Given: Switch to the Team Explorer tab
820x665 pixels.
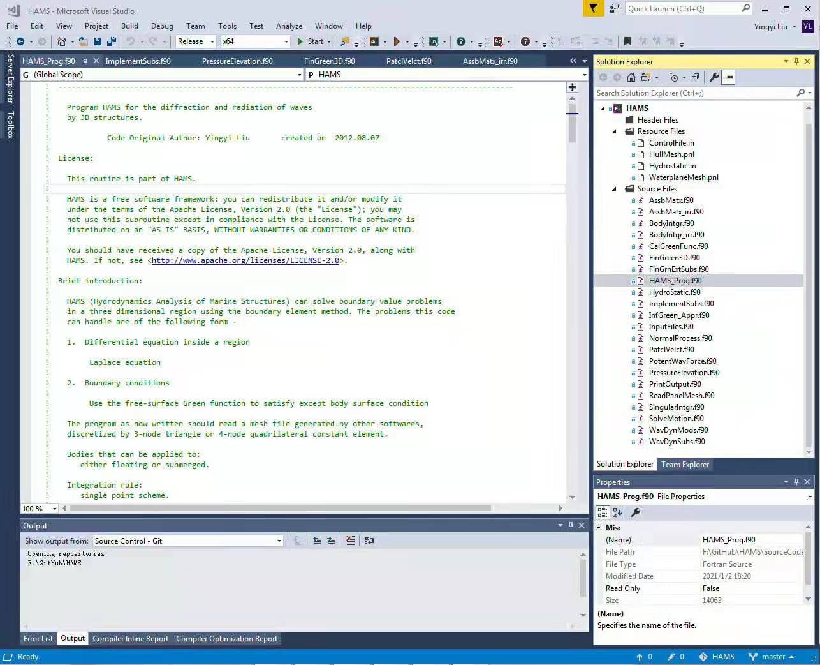Looking at the screenshot, I should pyautogui.click(x=685, y=465).
